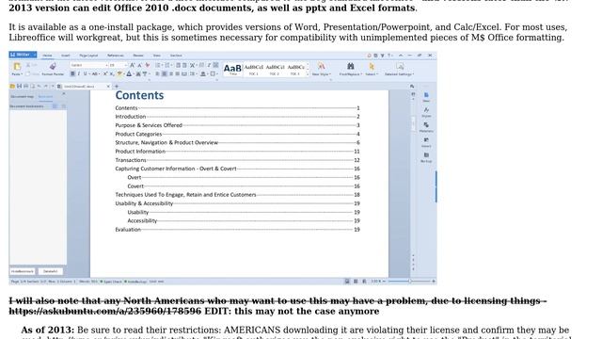The height and width of the screenshot is (339, 602).
Task: Open the Find/Replace dropdown label
Action: click(351, 74)
